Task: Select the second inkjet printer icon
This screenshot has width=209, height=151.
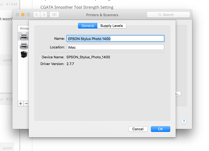Action: pos(23,46)
